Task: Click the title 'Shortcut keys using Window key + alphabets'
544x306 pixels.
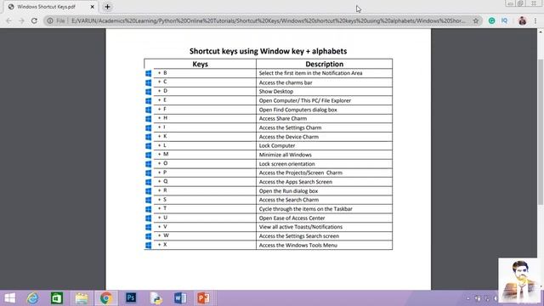Action: [x=269, y=51]
